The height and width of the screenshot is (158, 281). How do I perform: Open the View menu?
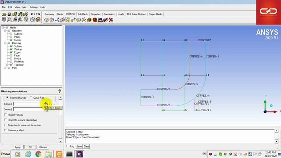(x=17, y=7)
